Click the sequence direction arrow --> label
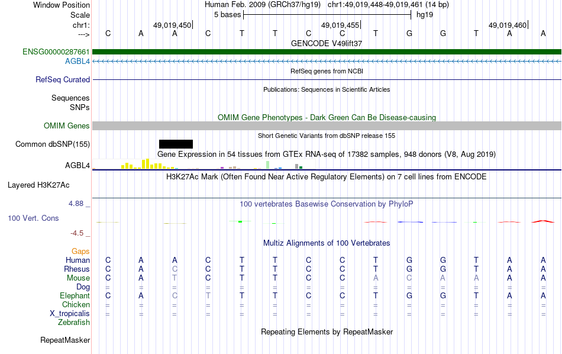This screenshot has width=562, height=354. (83, 34)
